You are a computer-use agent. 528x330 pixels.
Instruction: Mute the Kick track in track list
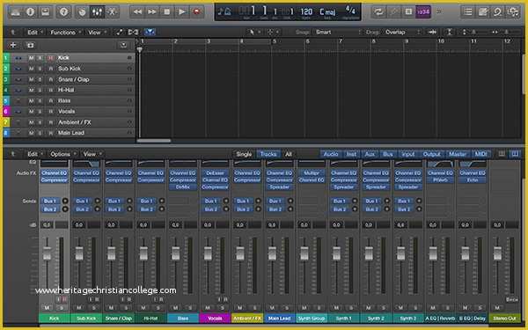point(32,58)
